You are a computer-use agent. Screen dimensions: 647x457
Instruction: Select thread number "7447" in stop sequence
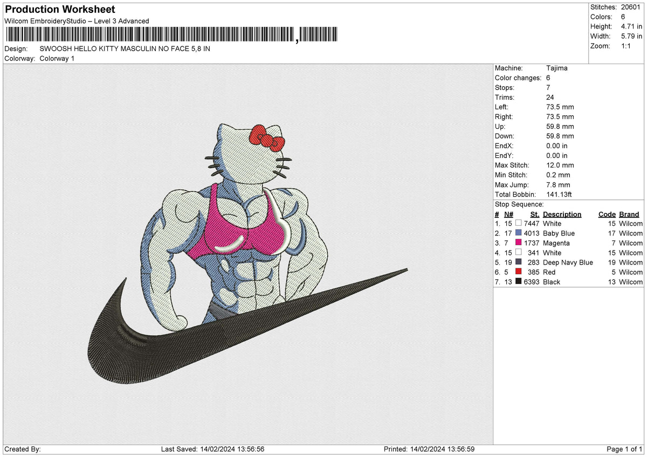coord(532,224)
